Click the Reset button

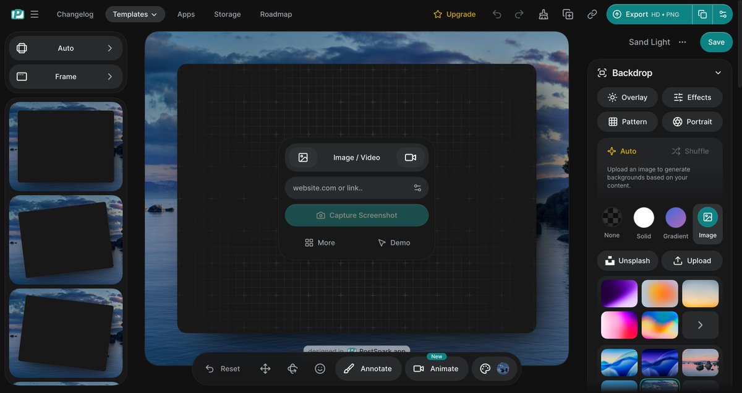click(x=223, y=369)
